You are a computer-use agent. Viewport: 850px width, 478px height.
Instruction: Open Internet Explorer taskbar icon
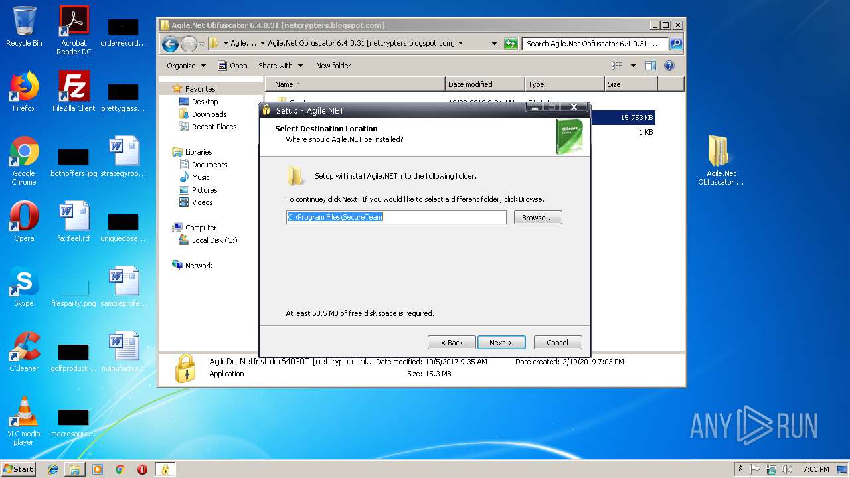coord(53,469)
